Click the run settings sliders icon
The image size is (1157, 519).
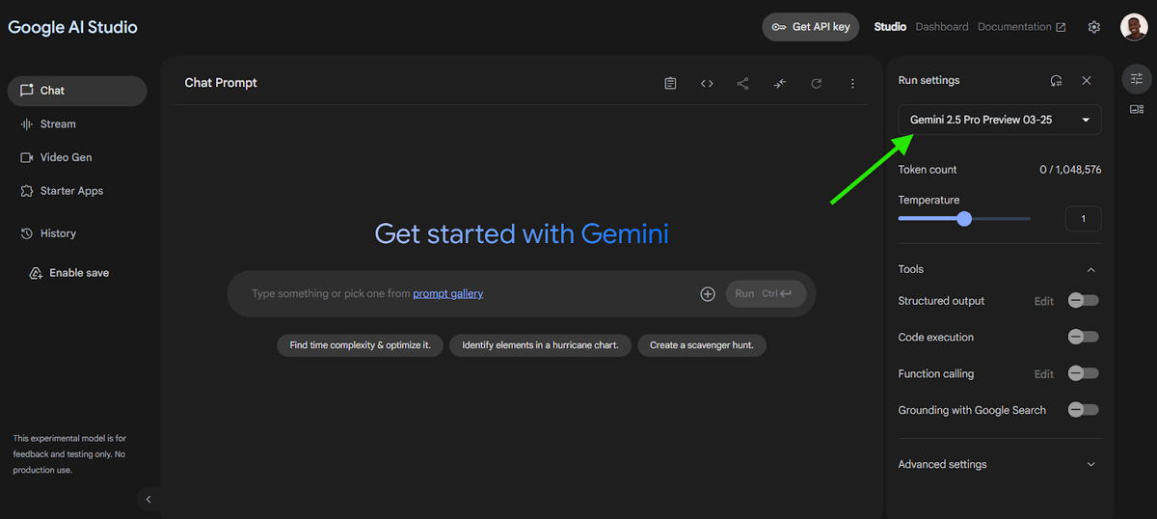point(1137,79)
